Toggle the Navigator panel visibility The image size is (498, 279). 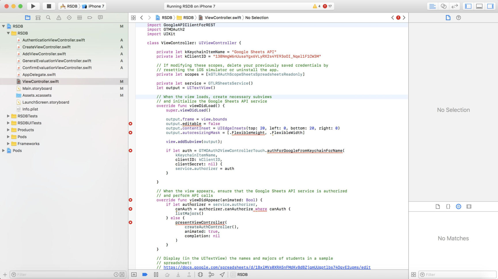point(468,6)
